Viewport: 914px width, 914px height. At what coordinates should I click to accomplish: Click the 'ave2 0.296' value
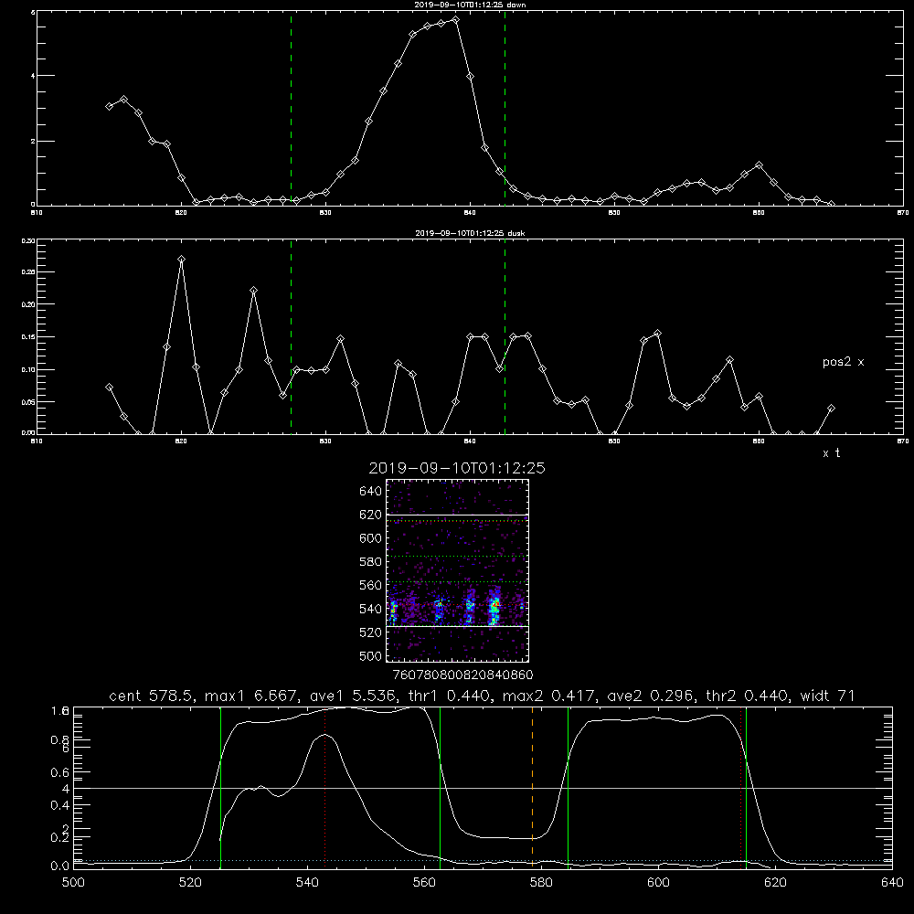(652, 696)
